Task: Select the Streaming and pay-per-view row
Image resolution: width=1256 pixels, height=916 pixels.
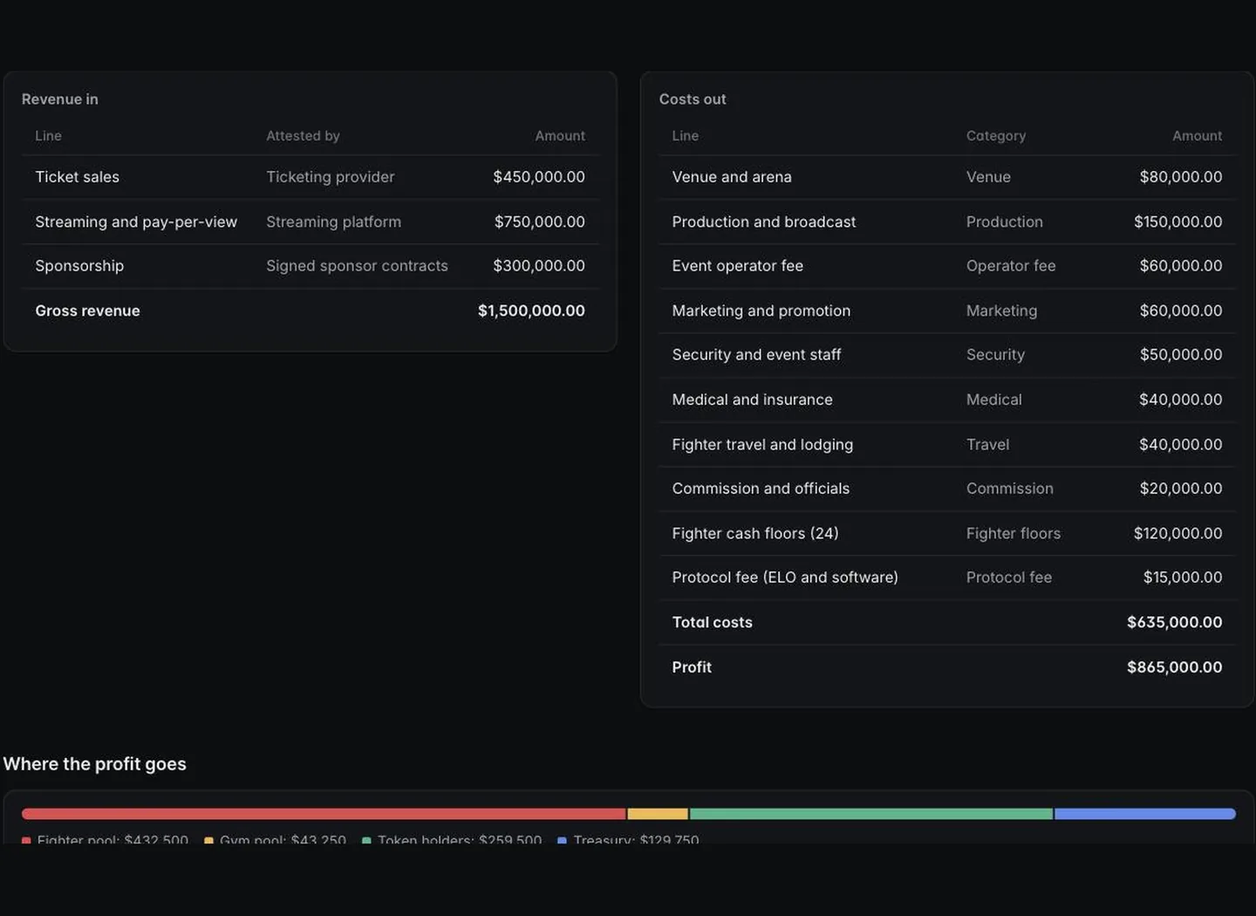Action: 310,222
